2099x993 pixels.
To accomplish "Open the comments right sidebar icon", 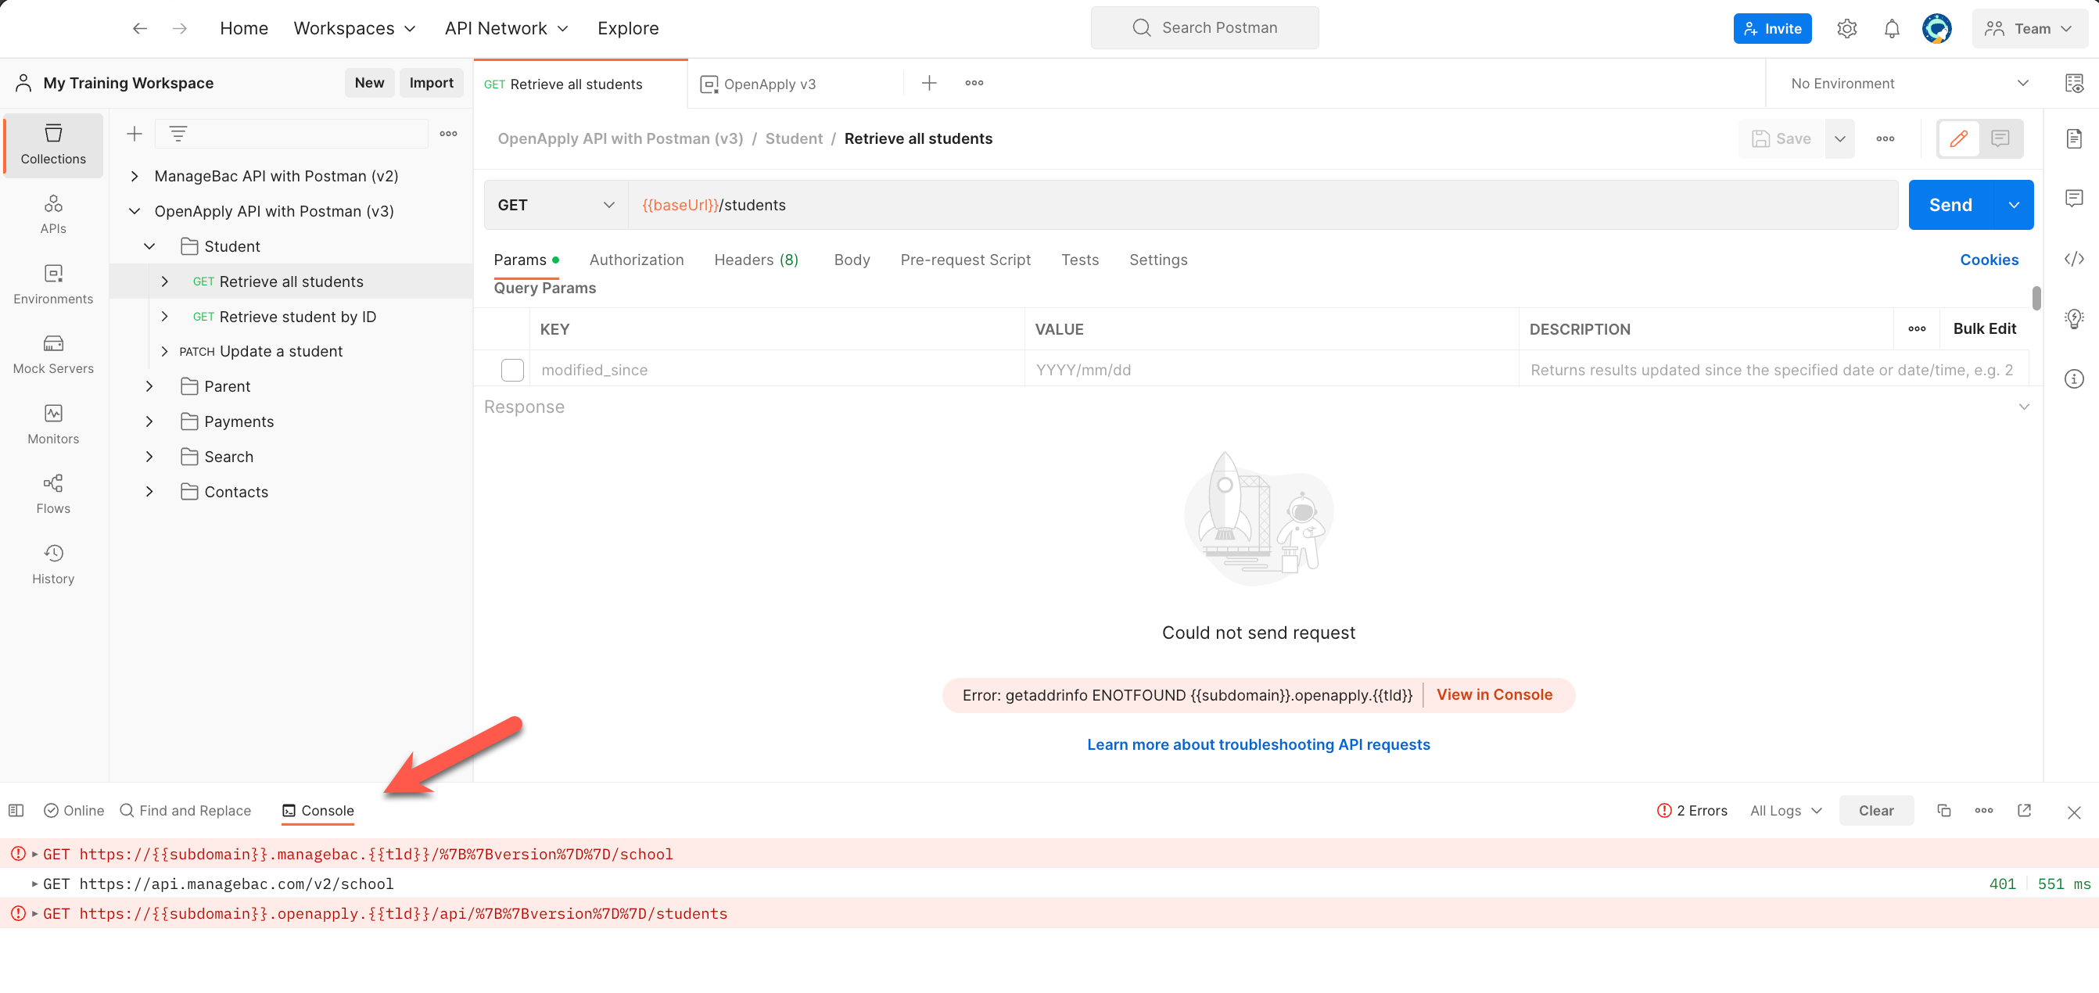I will point(2074,198).
